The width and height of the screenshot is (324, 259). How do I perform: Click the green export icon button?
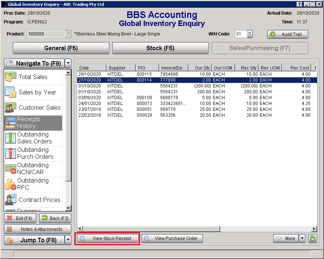pyautogui.click(x=312, y=239)
